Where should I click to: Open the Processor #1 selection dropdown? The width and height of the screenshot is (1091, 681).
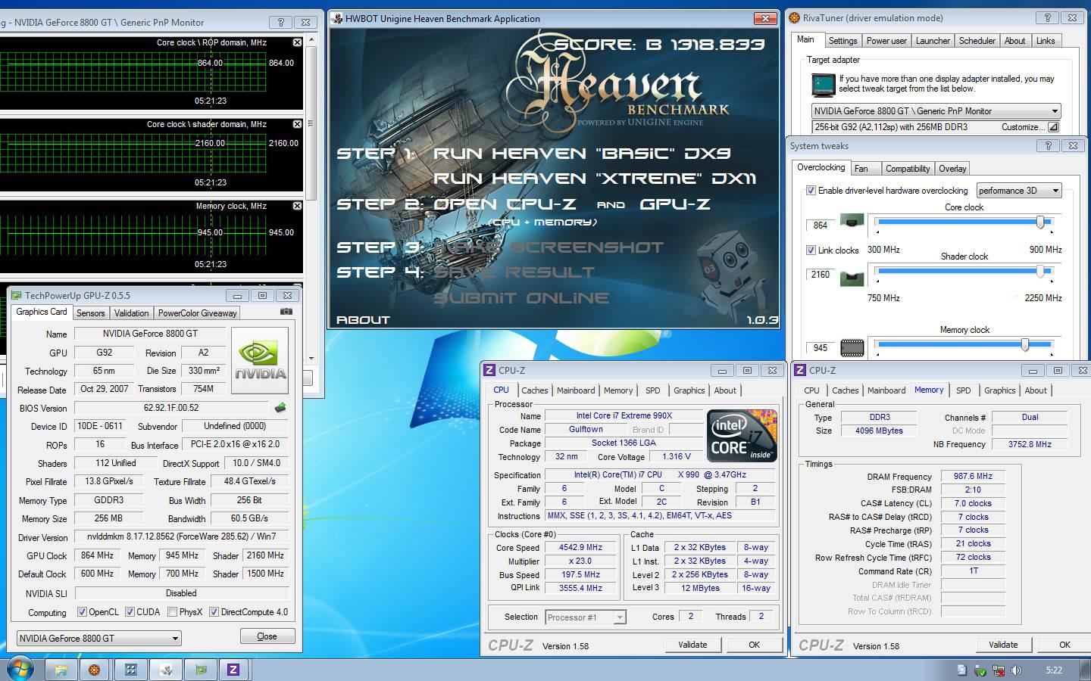coord(586,617)
